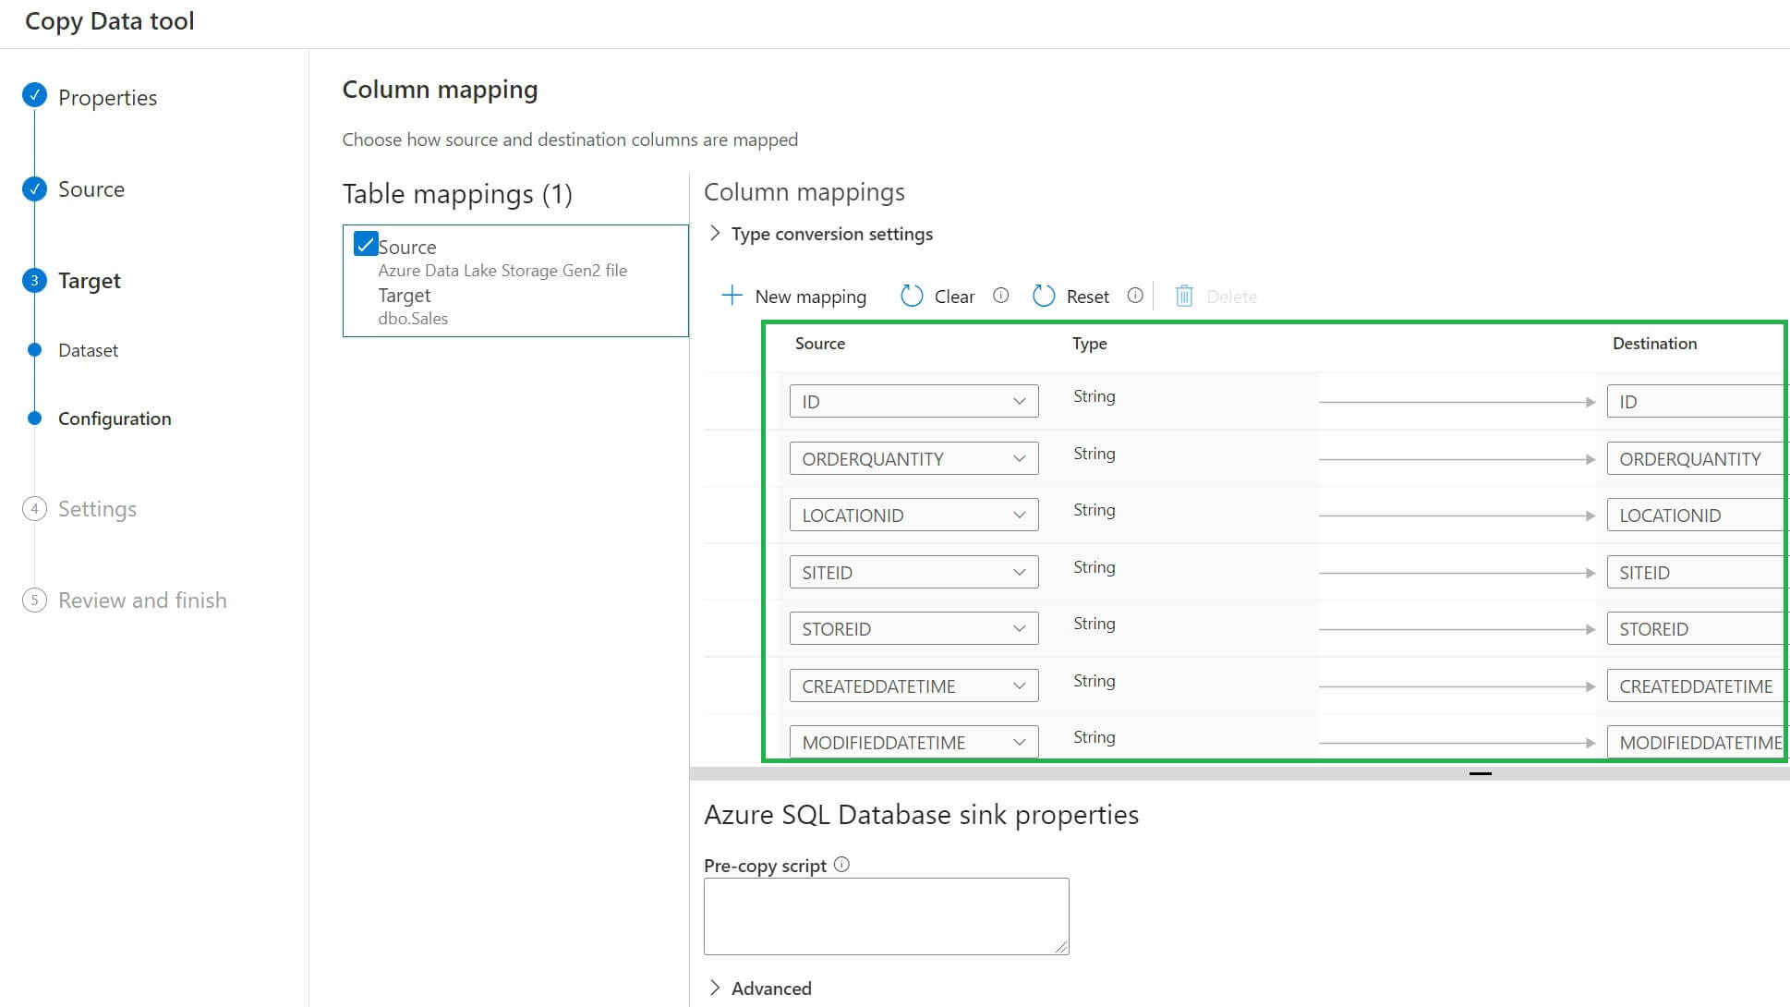Click the info icon beside Clear

(1000, 296)
